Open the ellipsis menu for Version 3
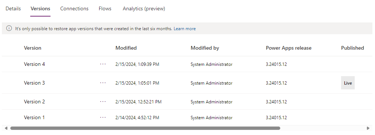The width and height of the screenshot is (375, 135). [103, 83]
